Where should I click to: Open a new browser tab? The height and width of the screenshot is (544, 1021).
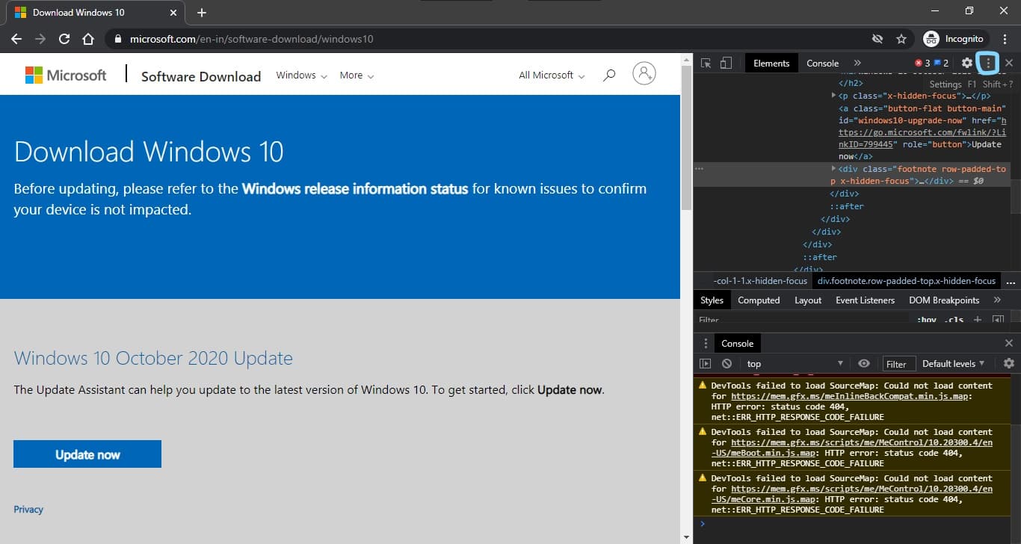[202, 13]
